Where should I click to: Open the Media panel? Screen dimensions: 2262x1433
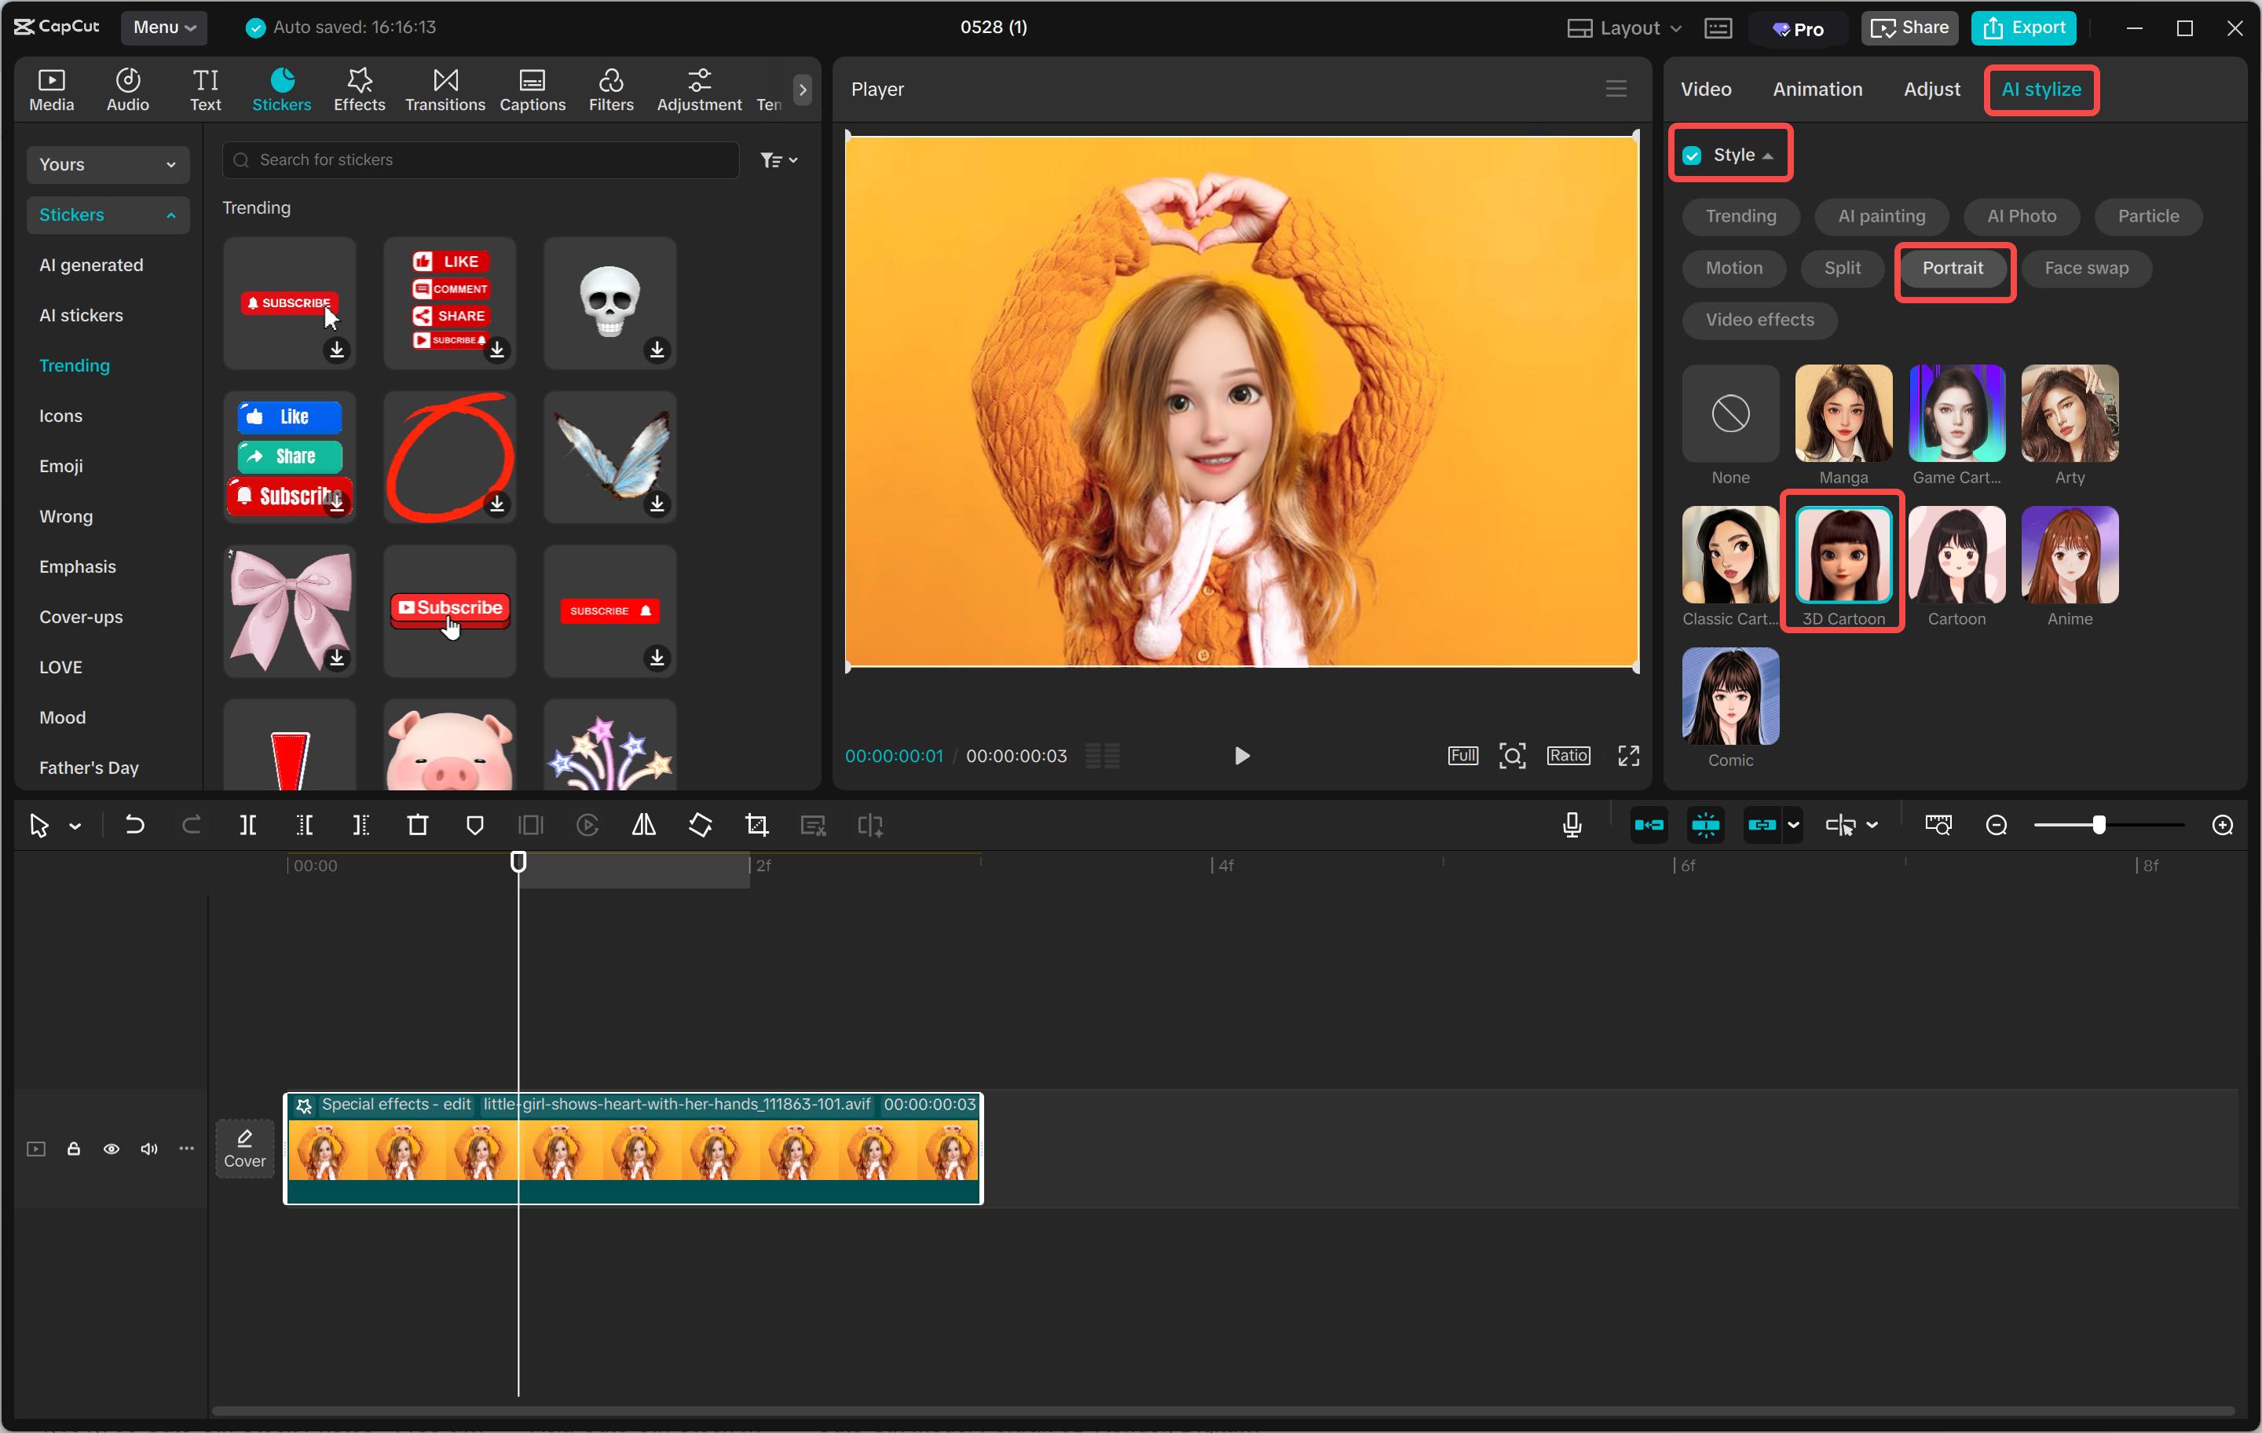pos(52,88)
